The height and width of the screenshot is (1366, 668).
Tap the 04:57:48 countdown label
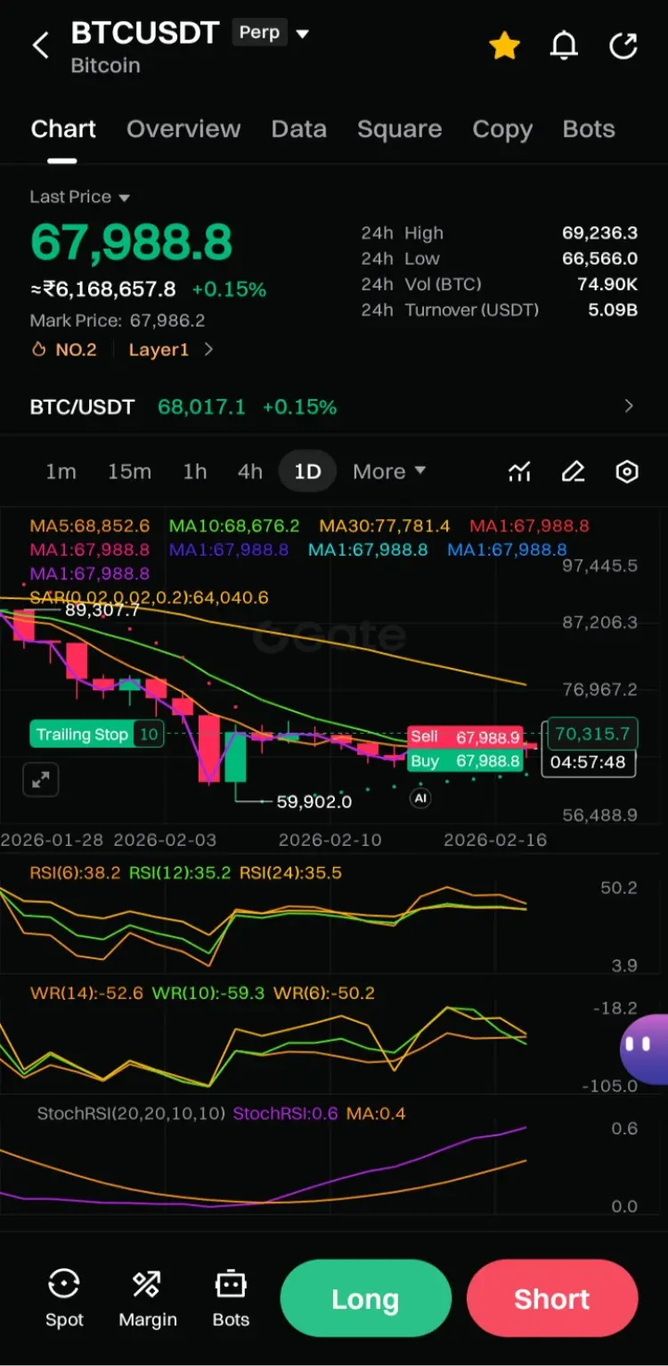tap(588, 762)
